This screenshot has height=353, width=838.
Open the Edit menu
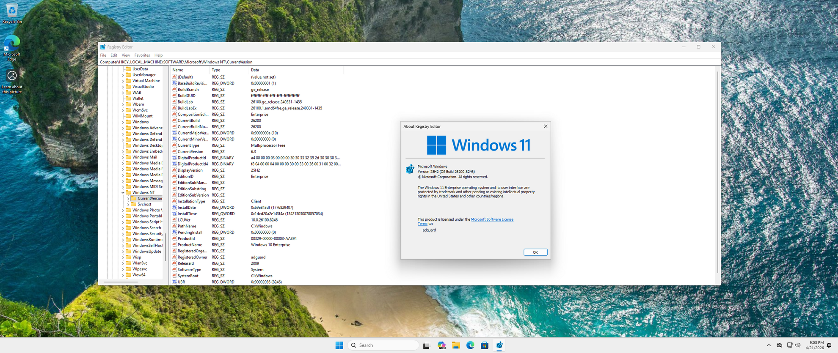pyautogui.click(x=114, y=55)
